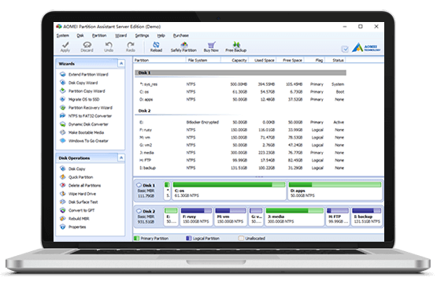The image size is (437, 285).
Task: Select the F: rusy partition block
Action: coord(196,217)
